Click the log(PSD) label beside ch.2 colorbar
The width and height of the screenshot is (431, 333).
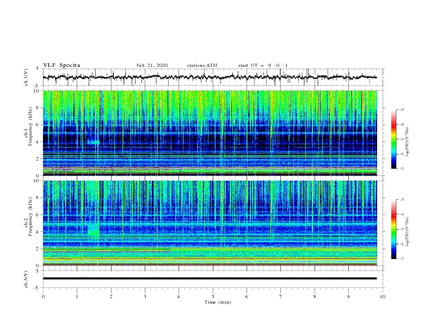pos(407,232)
